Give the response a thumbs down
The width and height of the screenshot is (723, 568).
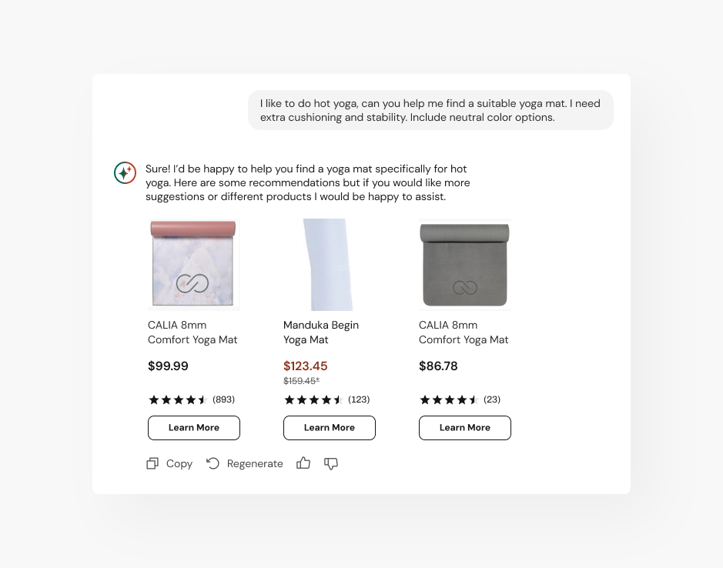(331, 463)
